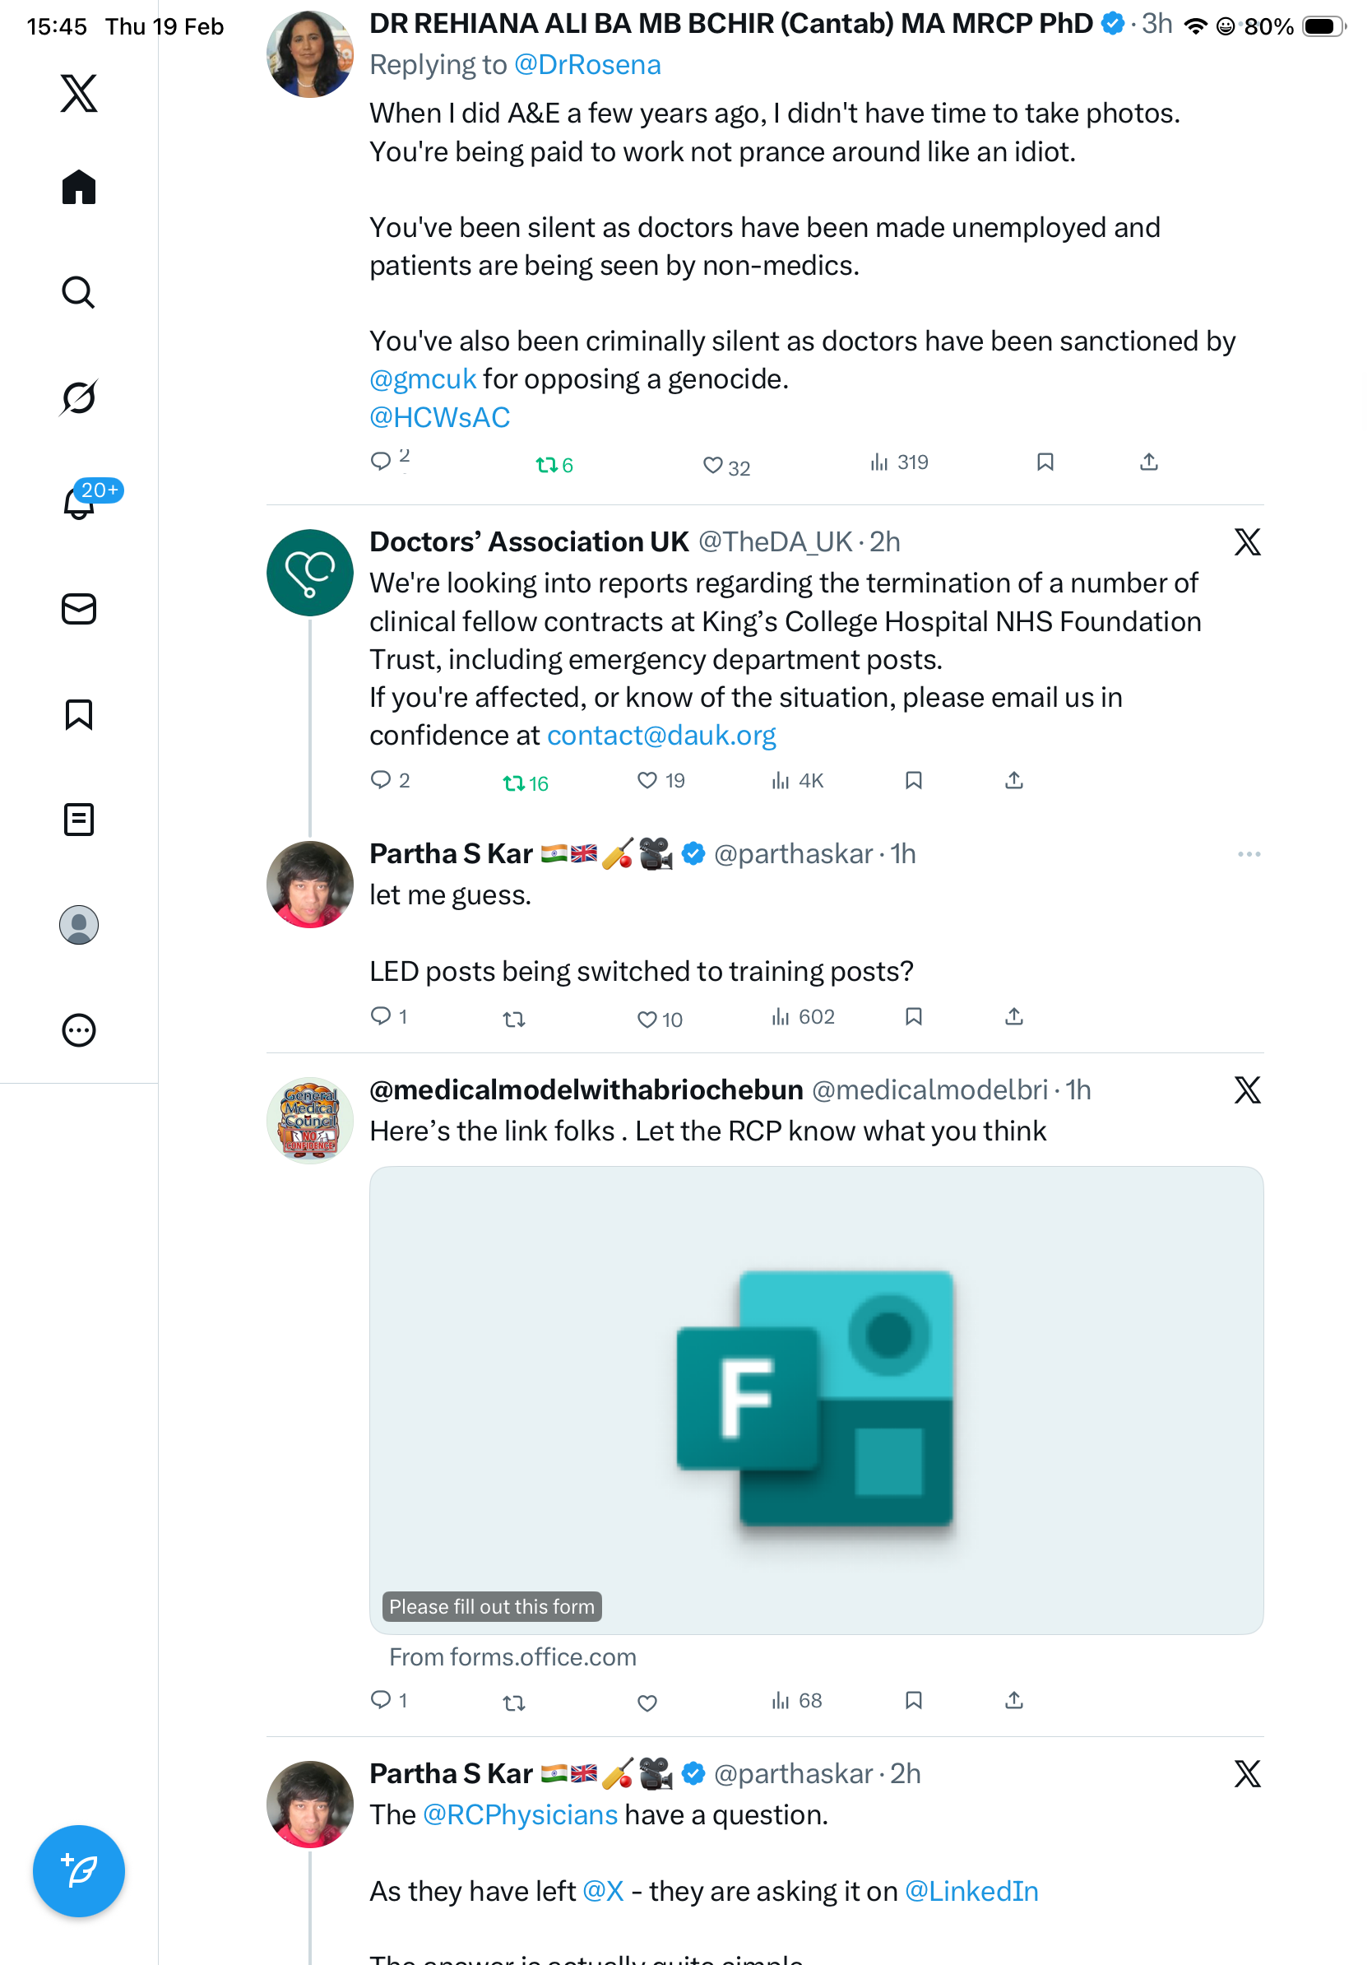Image resolution: width=1372 pixels, height=1965 pixels.
Task: Open the Microsoft Forms link preview card
Action: coord(815,1400)
